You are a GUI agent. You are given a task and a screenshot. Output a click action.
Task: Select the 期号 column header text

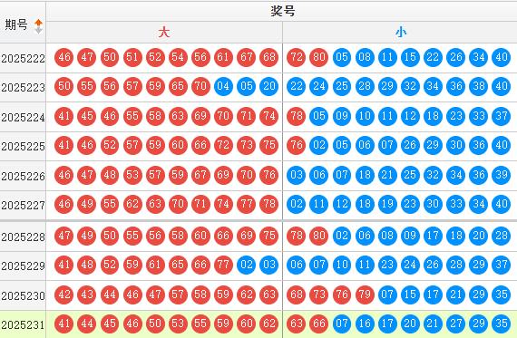(16, 24)
